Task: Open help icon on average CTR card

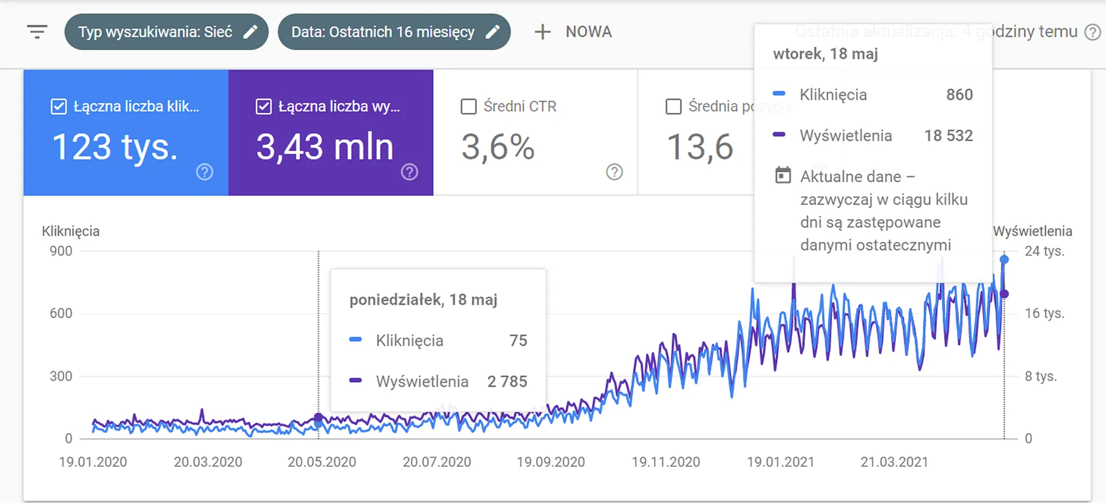Action: (x=615, y=172)
